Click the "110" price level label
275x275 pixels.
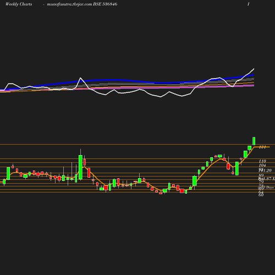click(262, 161)
